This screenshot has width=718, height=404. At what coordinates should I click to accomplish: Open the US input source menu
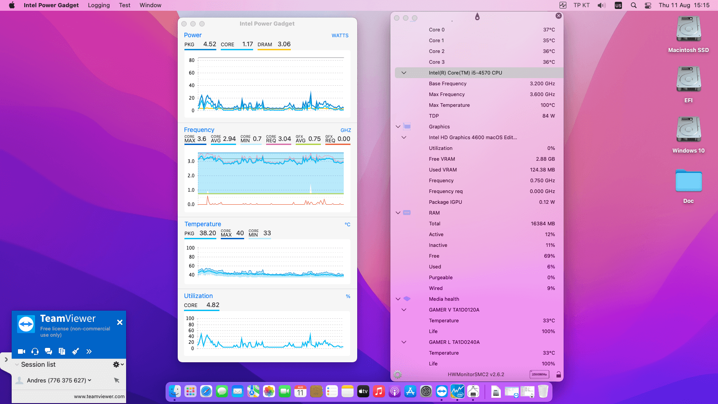[618, 5]
